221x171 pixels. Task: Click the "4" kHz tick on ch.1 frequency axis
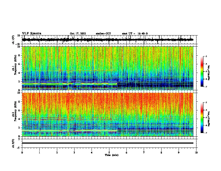(x=19, y=73)
